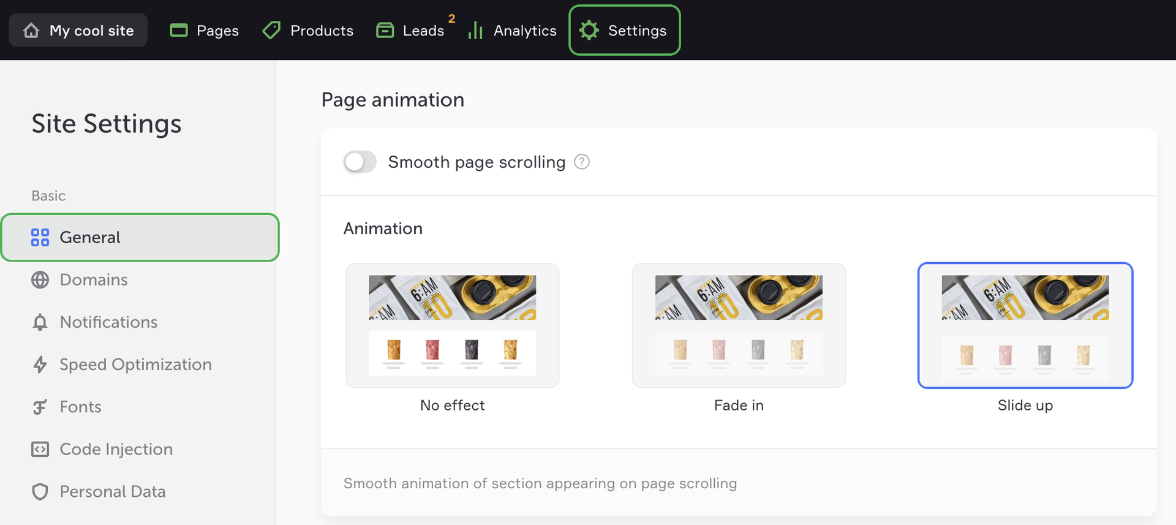Click the globe icon next to Domains
This screenshot has height=525, width=1176.
(x=40, y=280)
